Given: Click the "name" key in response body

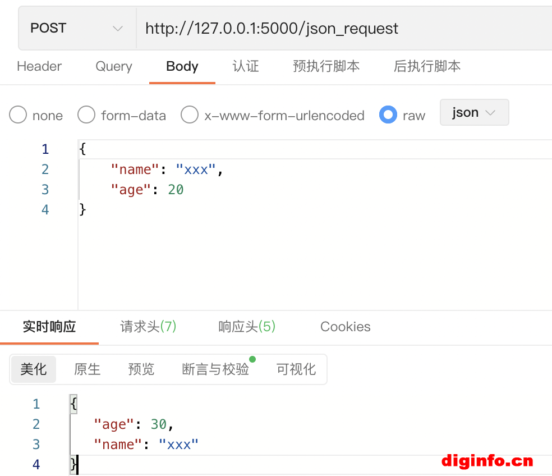Looking at the screenshot, I should tap(118, 445).
